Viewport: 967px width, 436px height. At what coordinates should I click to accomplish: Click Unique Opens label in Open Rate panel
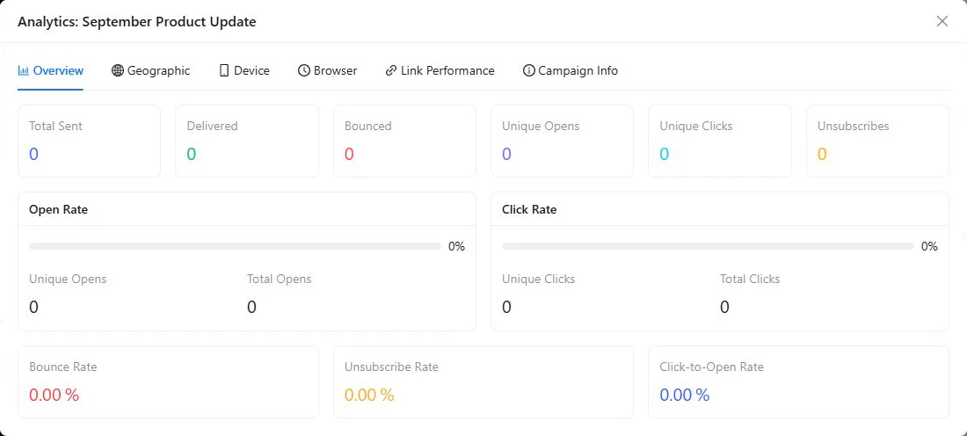[68, 279]
